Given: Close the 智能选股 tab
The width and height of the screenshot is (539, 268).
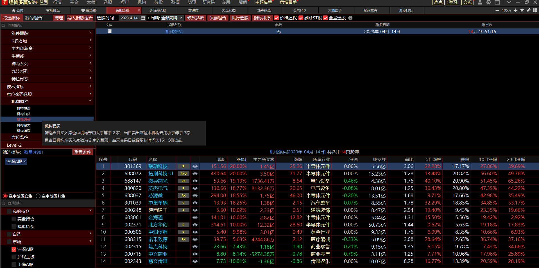Looking at the screenshot, I should tap(139, 10).
